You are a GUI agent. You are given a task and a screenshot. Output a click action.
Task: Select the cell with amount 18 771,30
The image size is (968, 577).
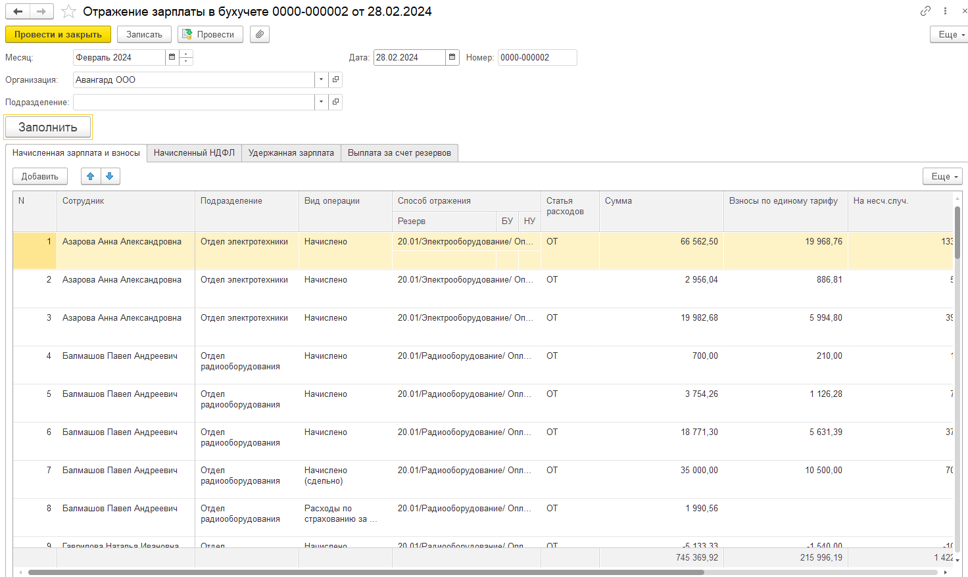(x=662, y=441)
